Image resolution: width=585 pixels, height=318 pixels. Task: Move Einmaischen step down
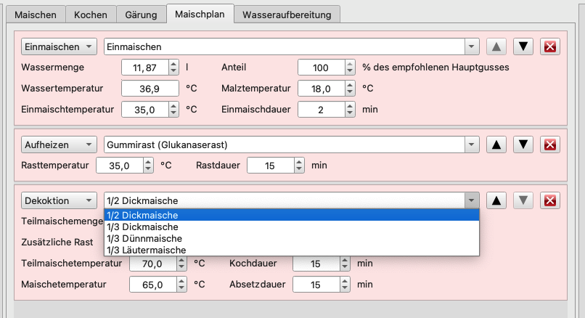pos(523,46)
